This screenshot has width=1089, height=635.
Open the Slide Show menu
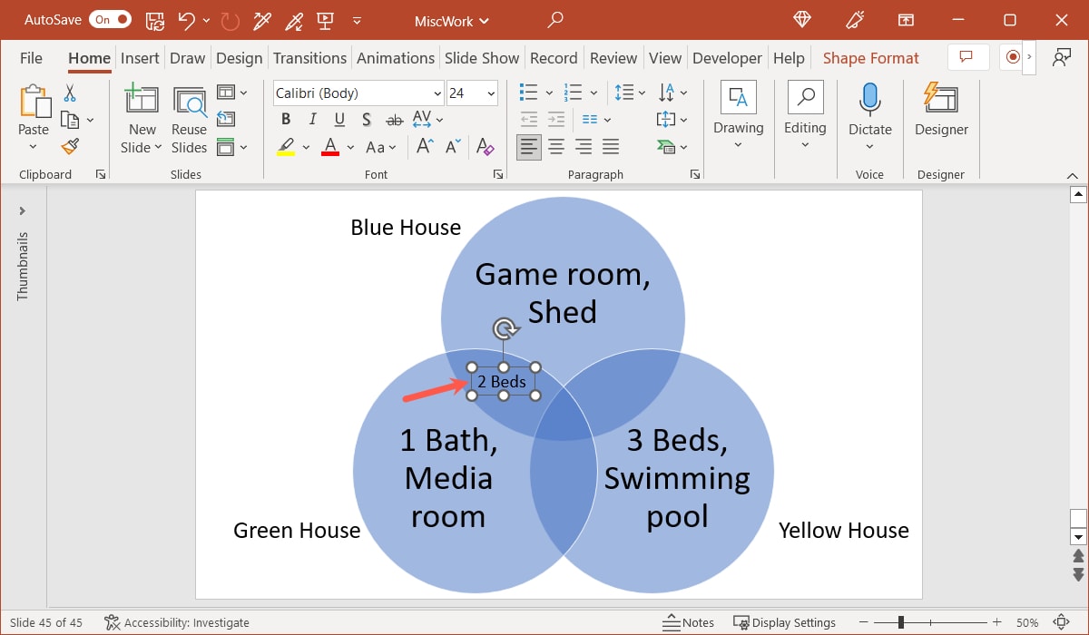tap(482, 57)
